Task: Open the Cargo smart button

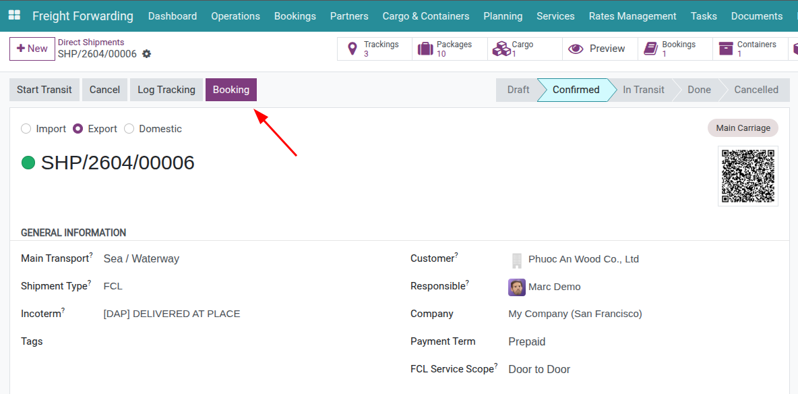Action: 524,48
